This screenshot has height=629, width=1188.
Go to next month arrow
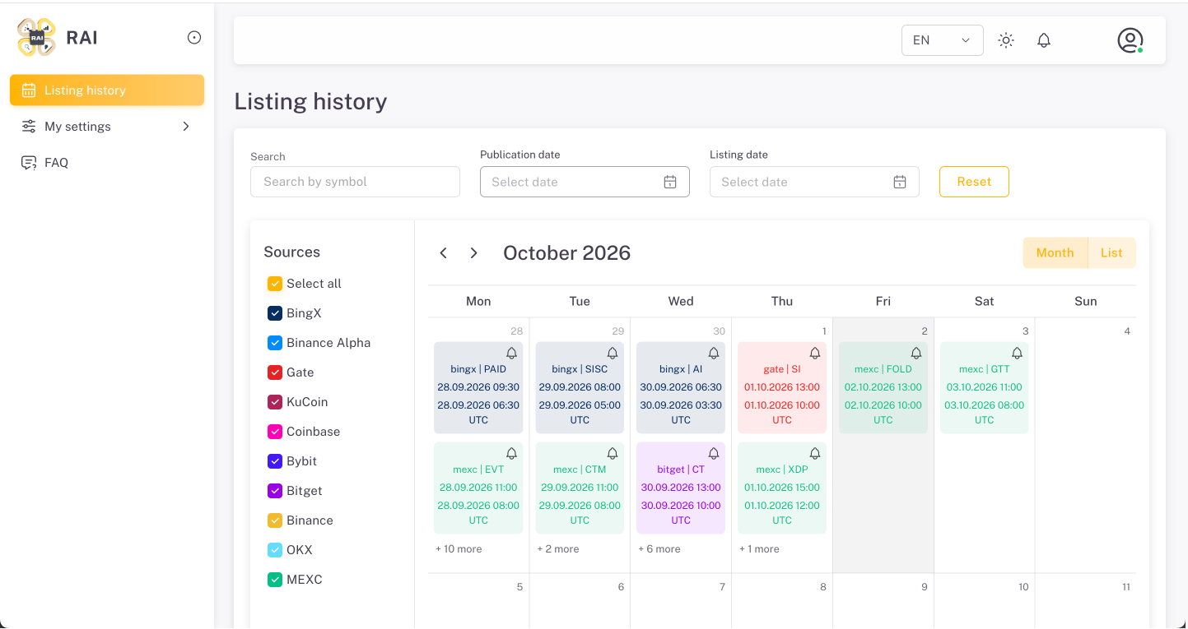coord(473,253)
